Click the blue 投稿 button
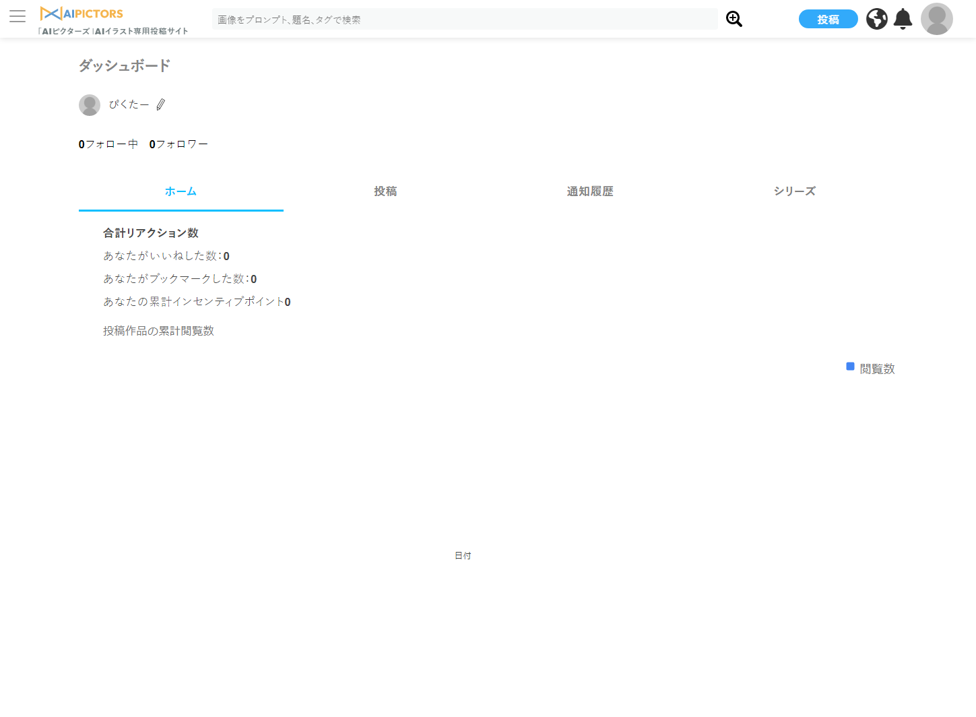Image resolution: width=976 pixels, height=717 pixels. (x=828, y=19)
